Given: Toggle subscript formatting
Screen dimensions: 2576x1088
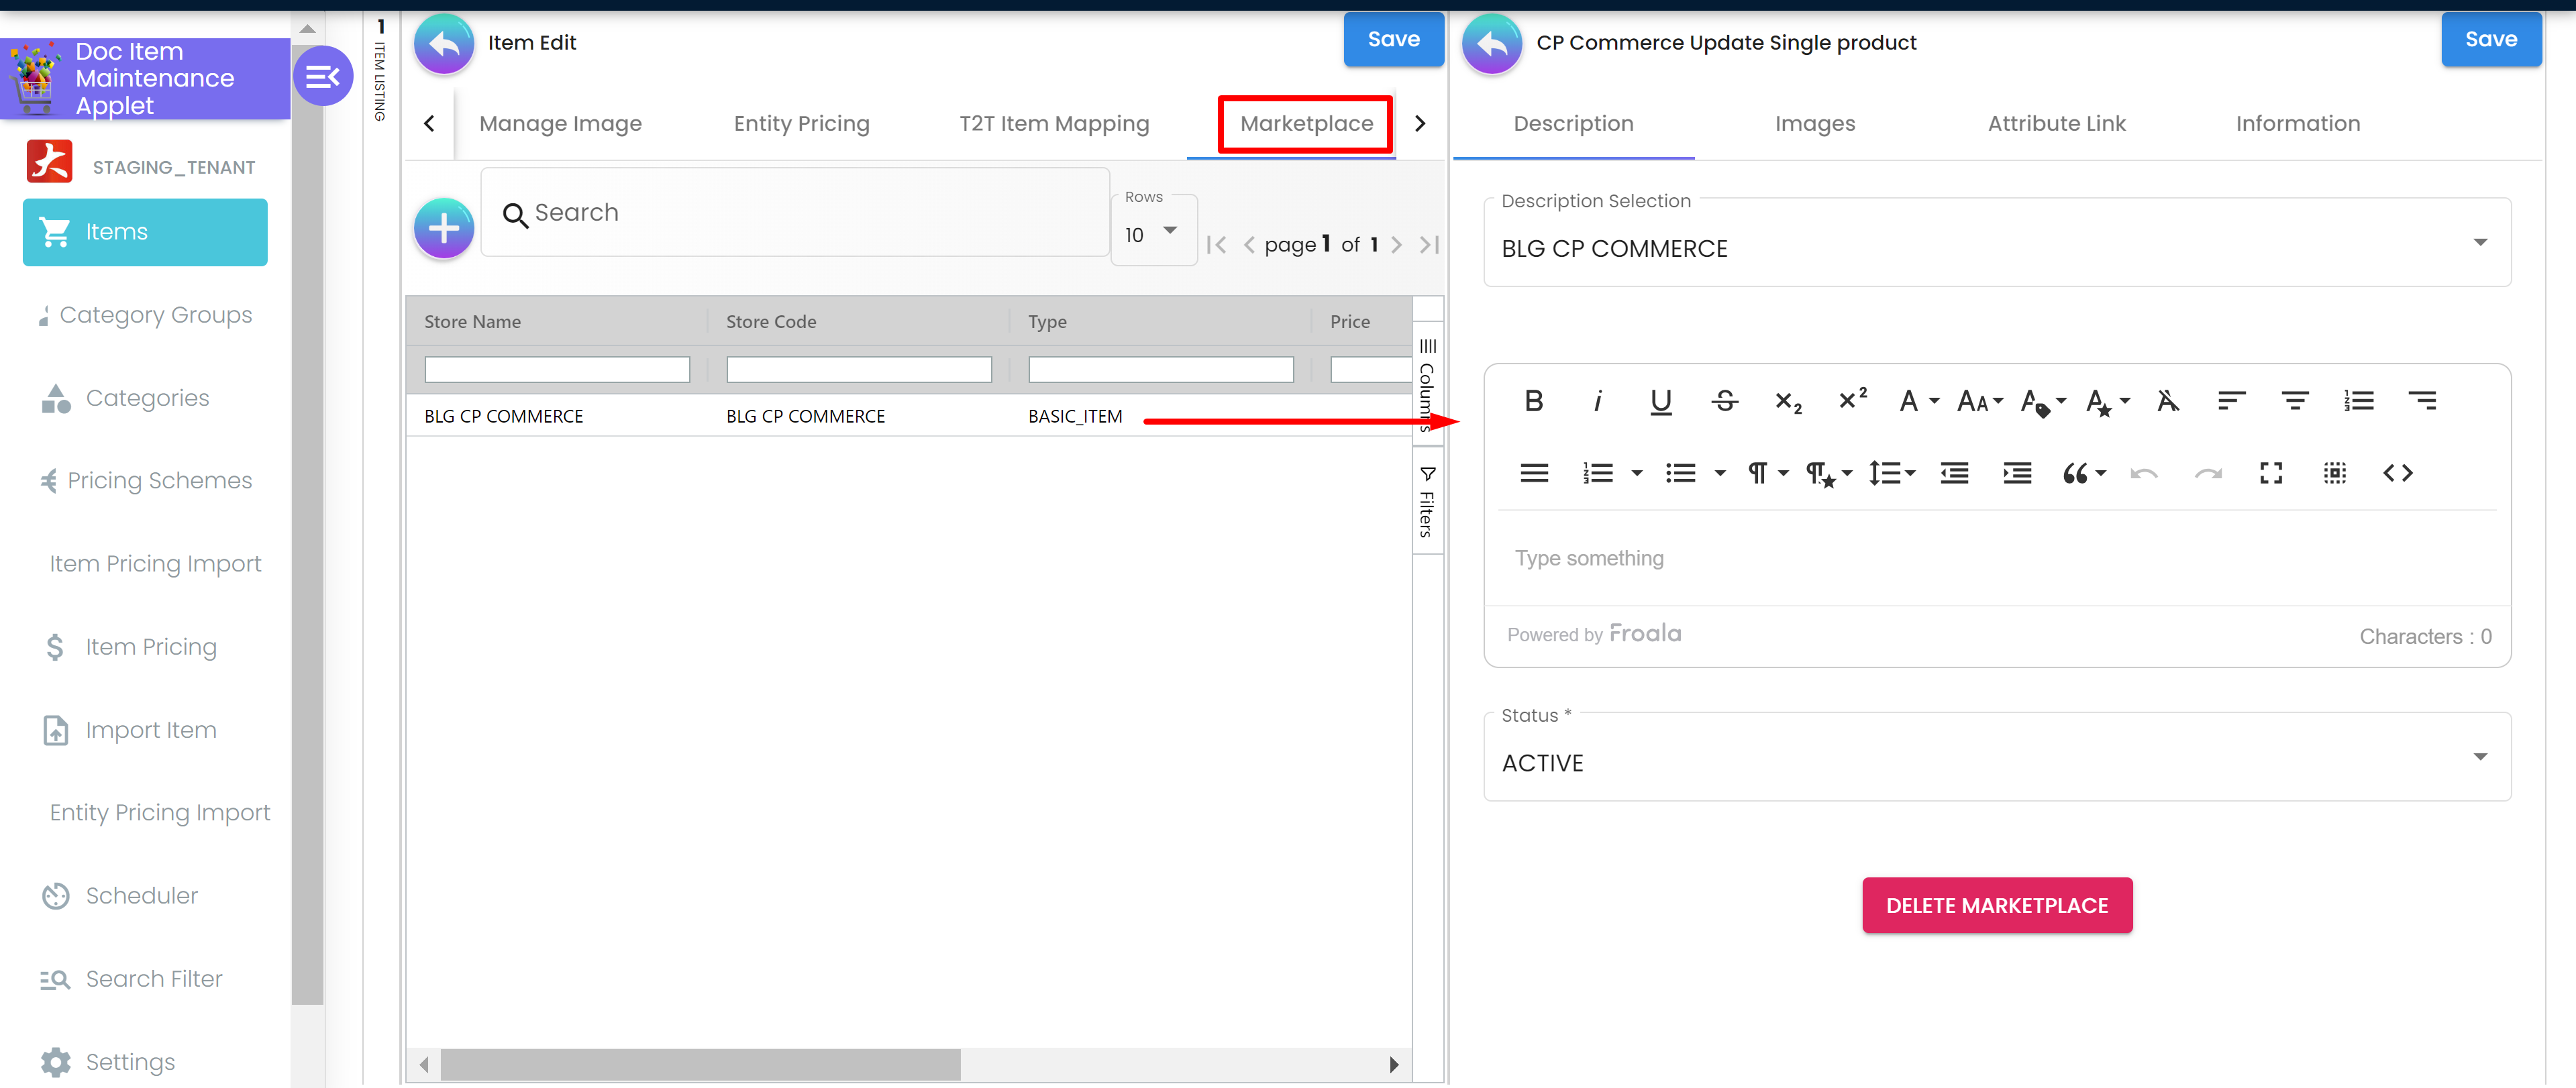Looking at the screenshot, I should point(1788,401).
